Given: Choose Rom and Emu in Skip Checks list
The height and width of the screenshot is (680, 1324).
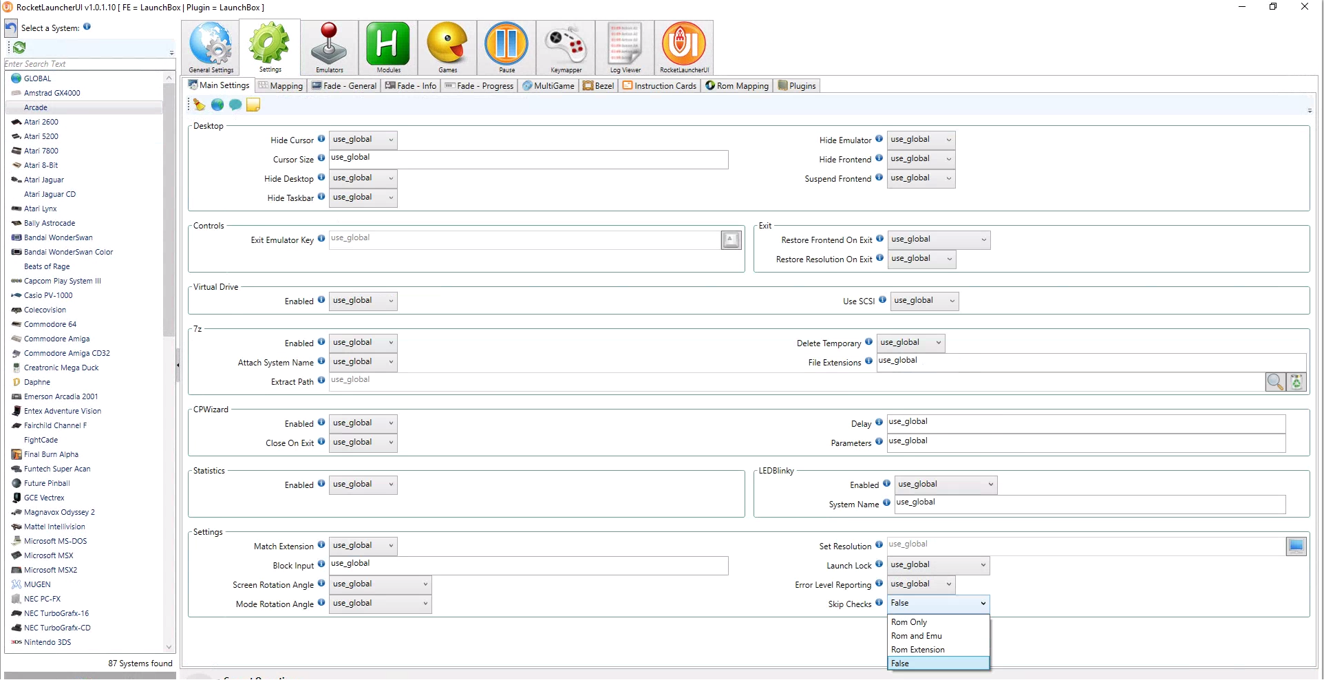Looking at the screenshot, I should 939,636.
